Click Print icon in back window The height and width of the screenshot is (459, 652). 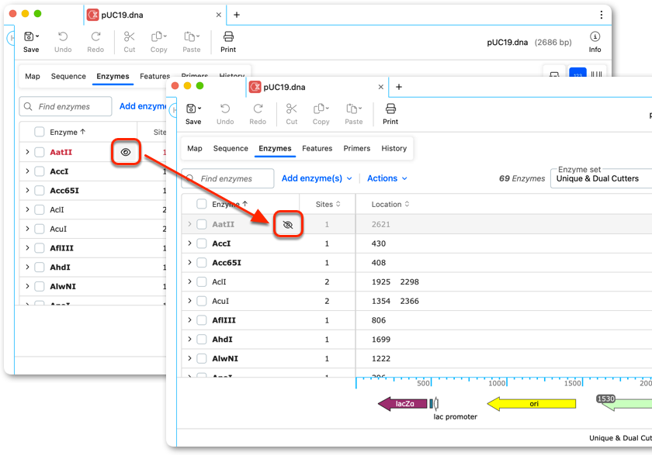point(228,36)
